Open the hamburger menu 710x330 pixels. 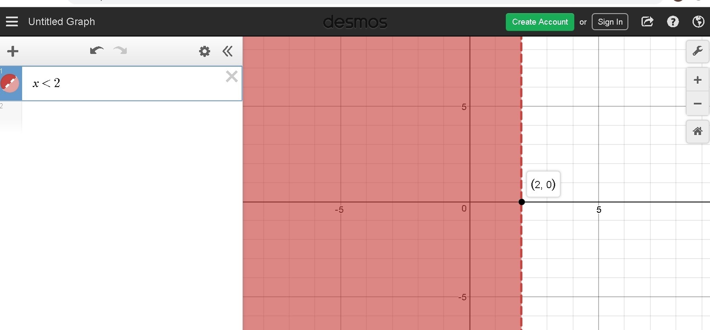(x=12, y=22)
